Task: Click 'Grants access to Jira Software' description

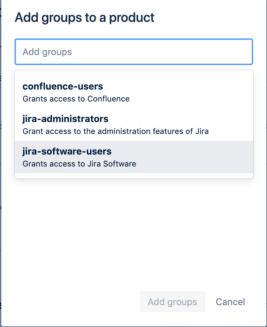Action: coord(80,164)
